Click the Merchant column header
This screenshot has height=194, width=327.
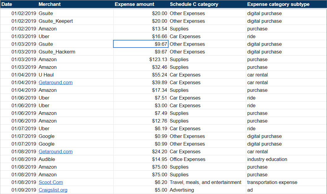[x=50, y=4]
